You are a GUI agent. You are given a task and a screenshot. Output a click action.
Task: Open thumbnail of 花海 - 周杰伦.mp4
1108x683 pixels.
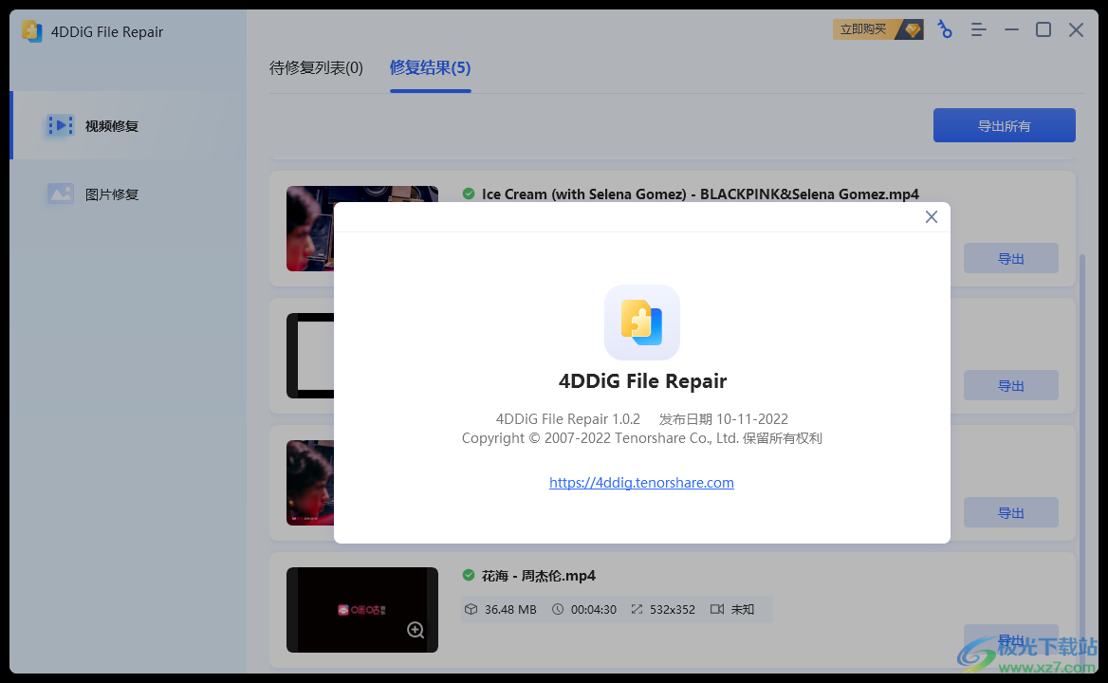click(361, 610)
